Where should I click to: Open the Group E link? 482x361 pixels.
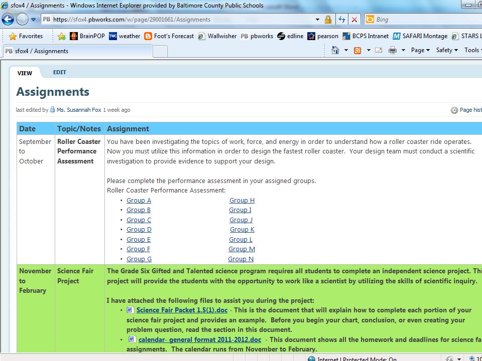point(139,240)
